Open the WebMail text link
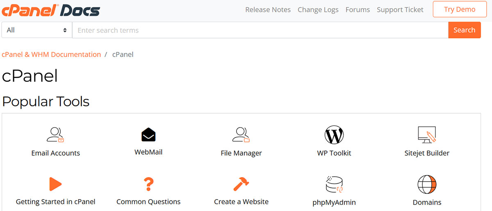Viewport: 492px width, 211px height. (148, 152)
